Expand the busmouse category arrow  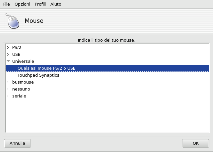pos(8,82)
